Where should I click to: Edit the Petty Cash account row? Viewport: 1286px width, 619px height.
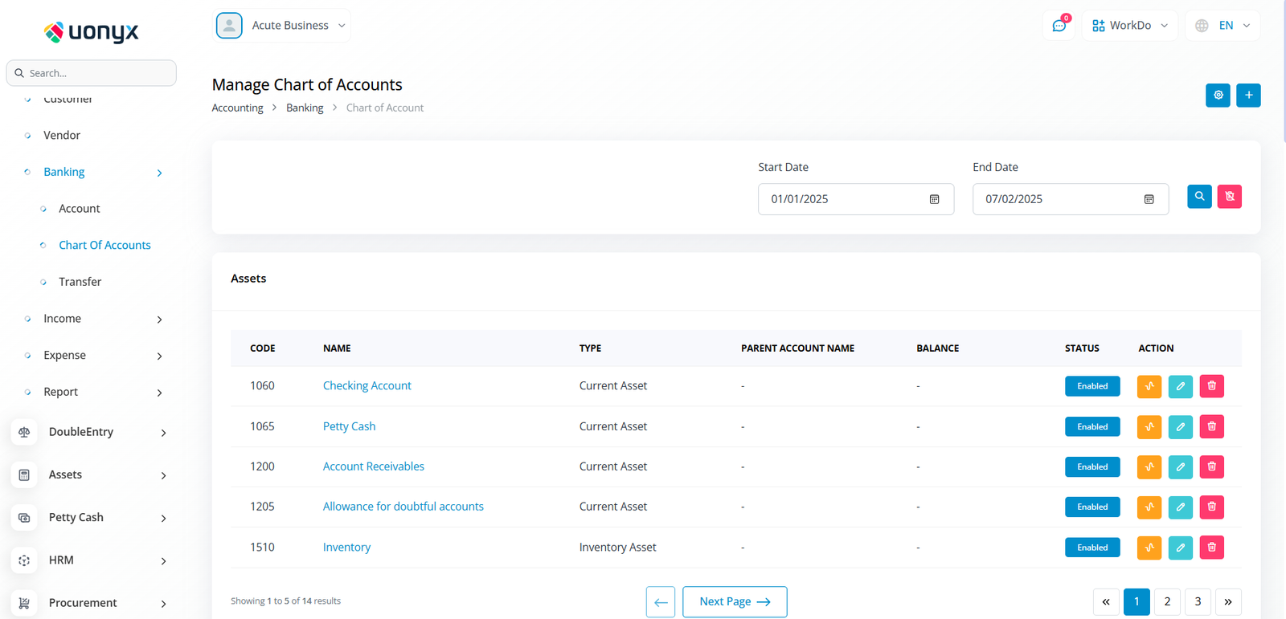pos(1180,427)
